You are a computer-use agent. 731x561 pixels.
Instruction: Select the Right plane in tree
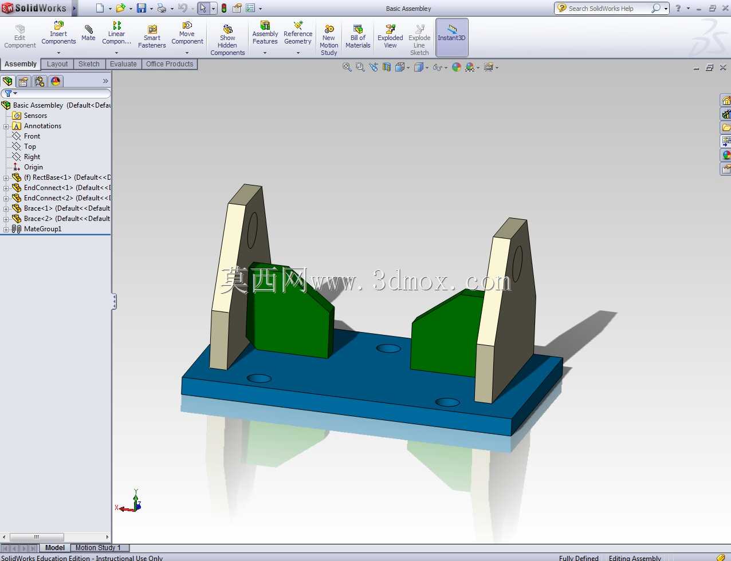coord(26,157)
